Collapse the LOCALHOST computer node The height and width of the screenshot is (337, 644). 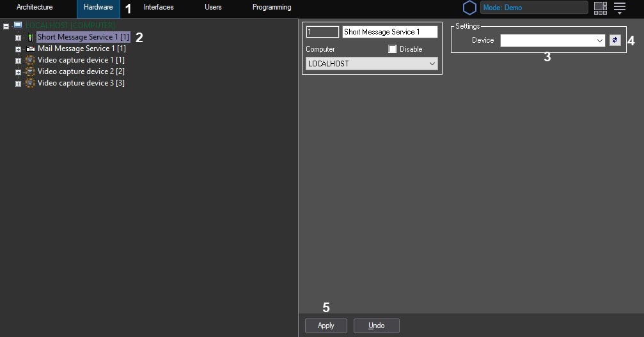point(6,26)
